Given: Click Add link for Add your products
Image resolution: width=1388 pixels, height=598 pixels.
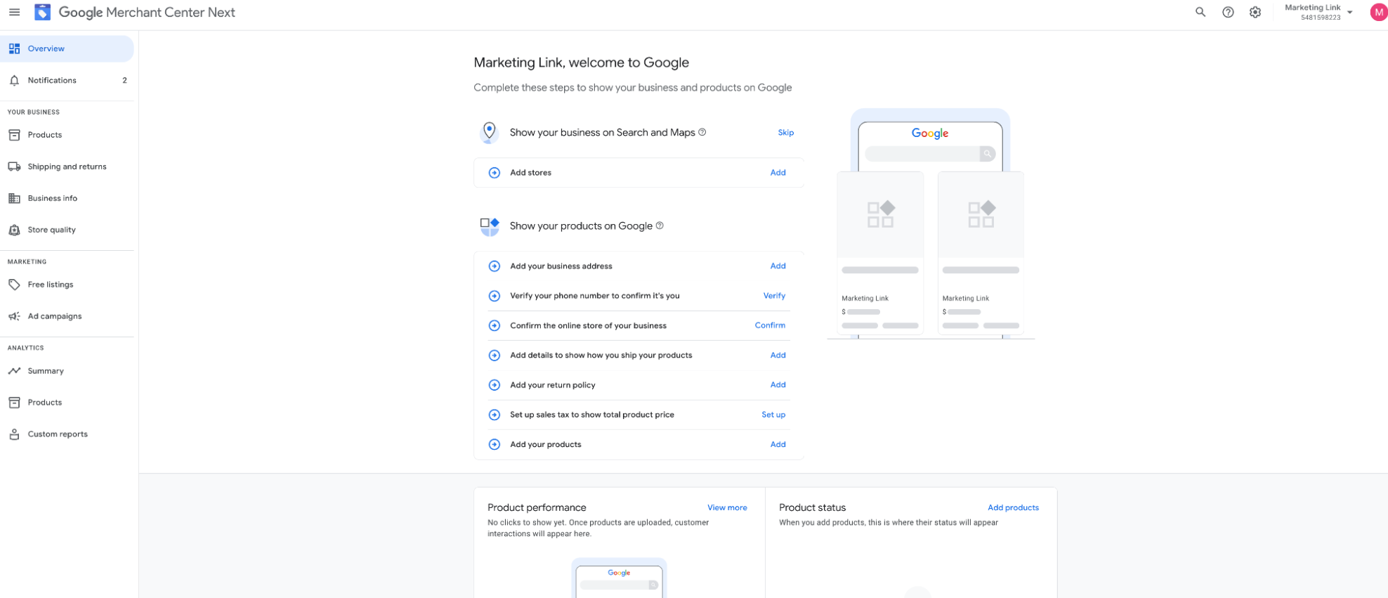Looking at the screenshot, I should 778,445.
